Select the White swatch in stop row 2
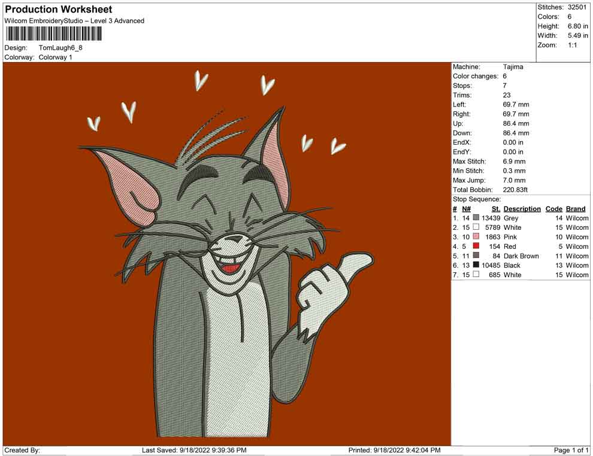 (x=476, y=228)
